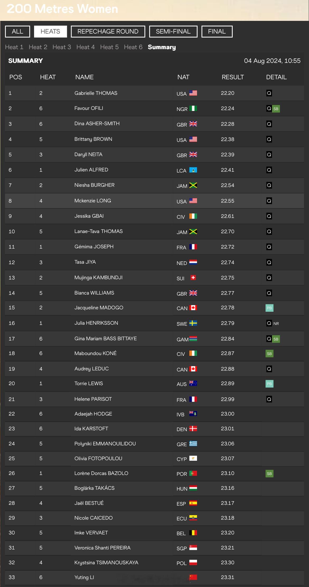309x587 pixels.
Task: Open the SEMI-FINAL round tab
Action: tap(173, 31)
